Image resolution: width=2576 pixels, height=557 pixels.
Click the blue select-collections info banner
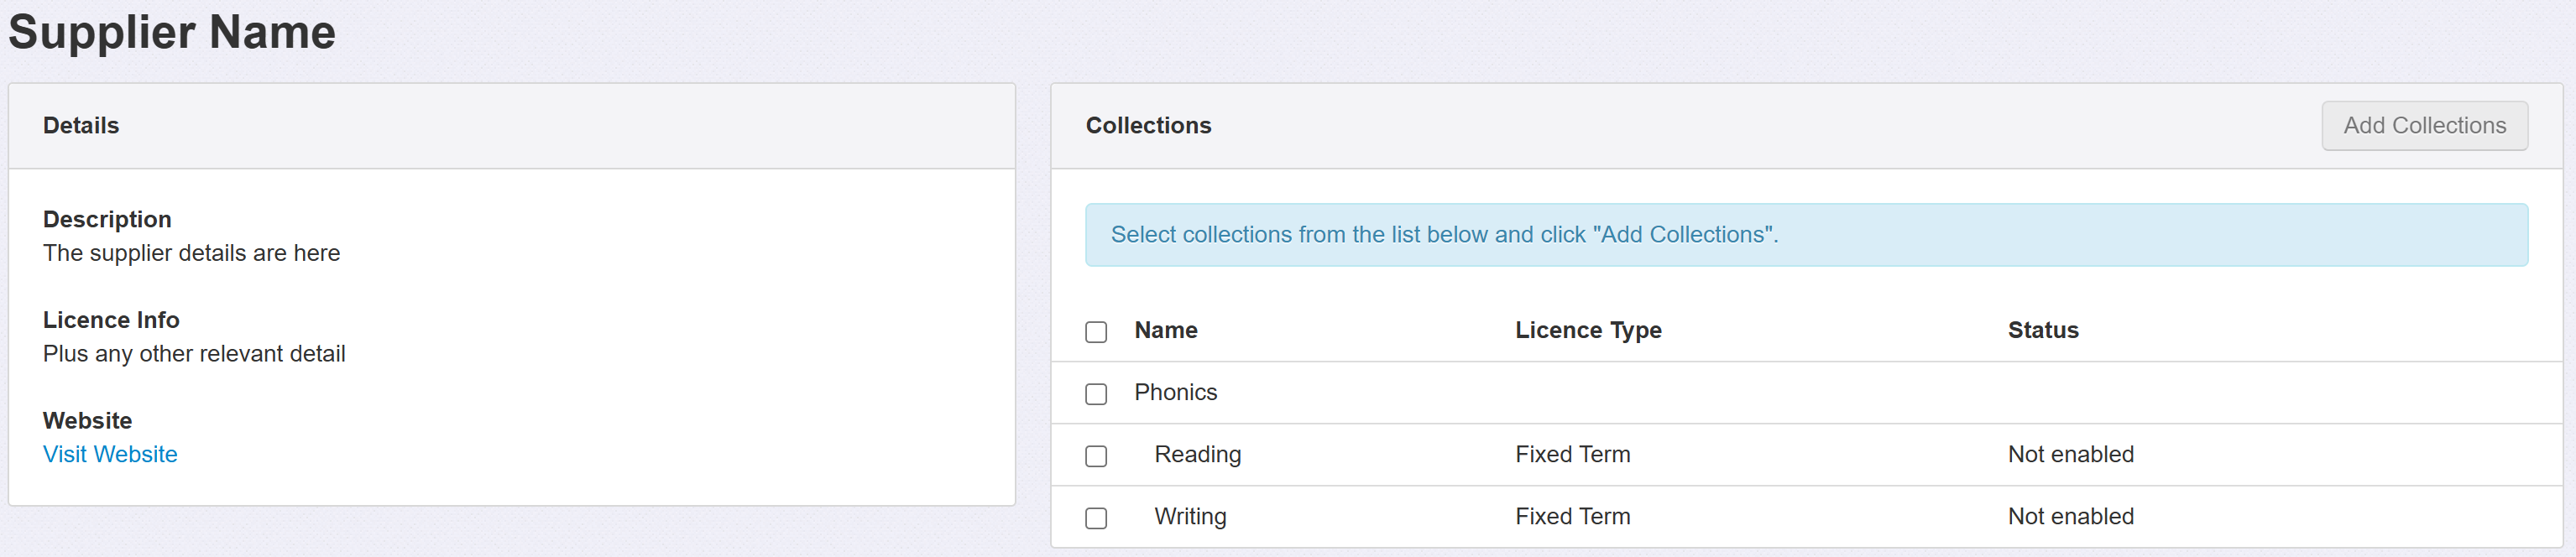click(x=1805, y=235)
